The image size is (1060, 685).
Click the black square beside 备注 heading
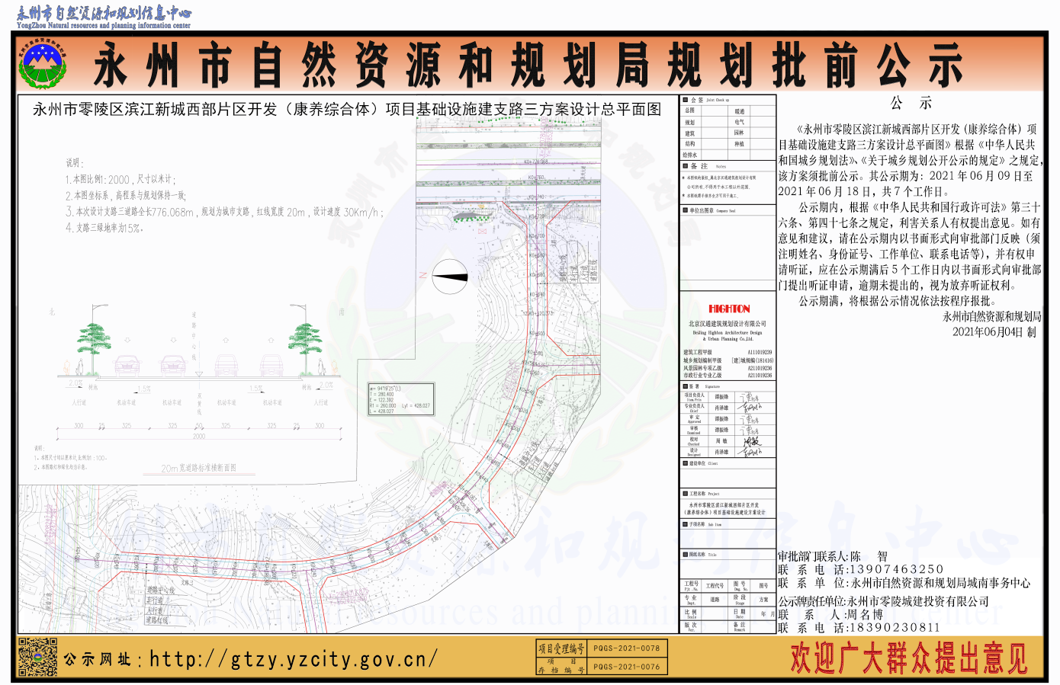(685, 165)
